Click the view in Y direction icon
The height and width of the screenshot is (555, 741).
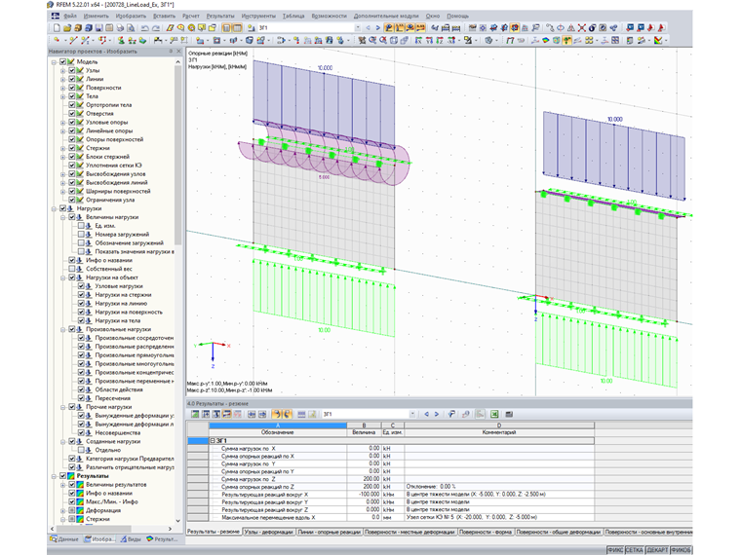(429, 40)
